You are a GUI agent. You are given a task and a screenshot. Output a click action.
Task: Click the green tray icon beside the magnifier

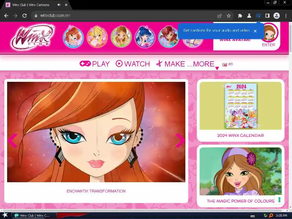coord(266,216)
